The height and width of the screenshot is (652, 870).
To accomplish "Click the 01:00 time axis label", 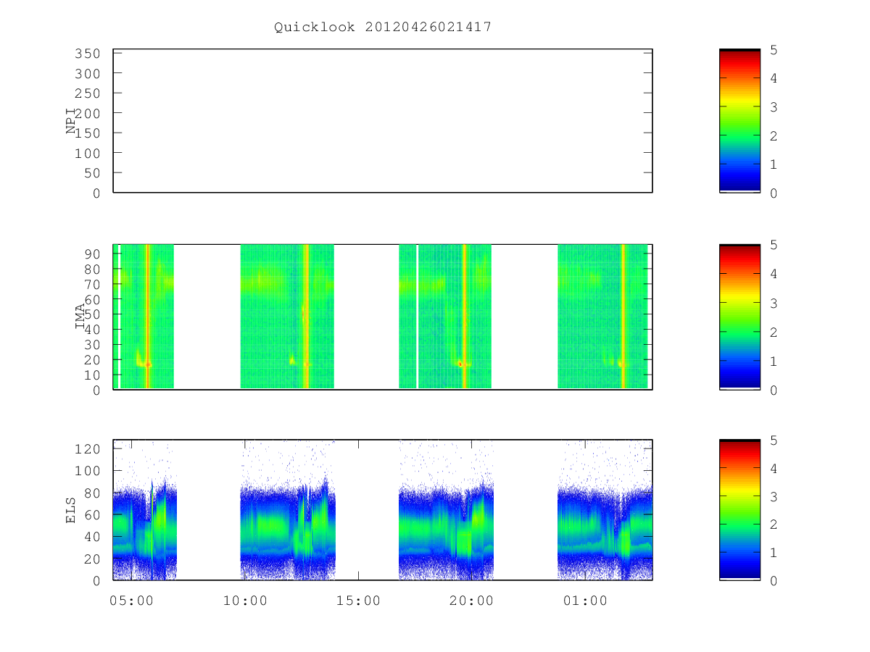I will coord(585,601).
